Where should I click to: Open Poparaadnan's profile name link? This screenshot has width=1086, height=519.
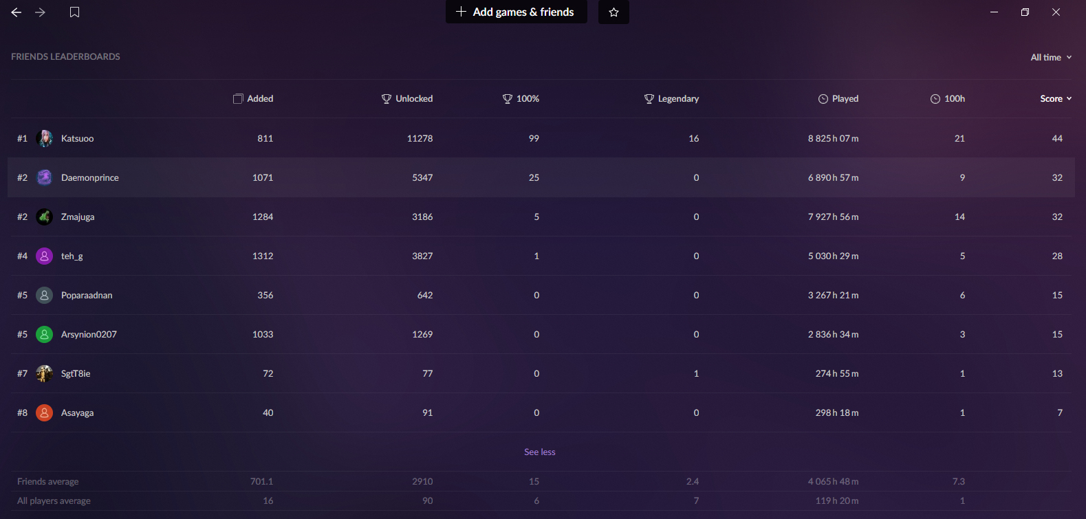point(87,295)
